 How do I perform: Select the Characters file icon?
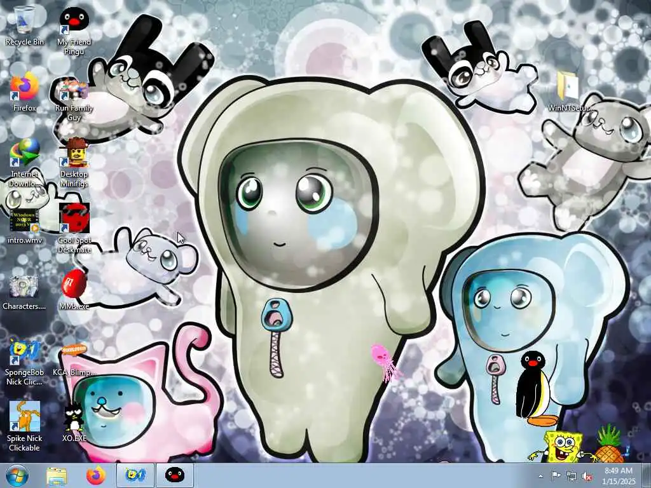25,292
